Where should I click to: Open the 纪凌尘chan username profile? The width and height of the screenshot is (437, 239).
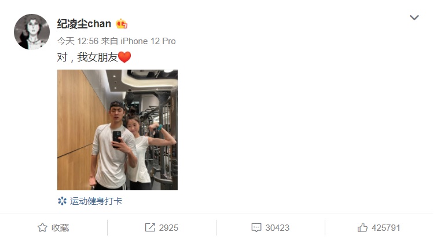tap(84, 24)
